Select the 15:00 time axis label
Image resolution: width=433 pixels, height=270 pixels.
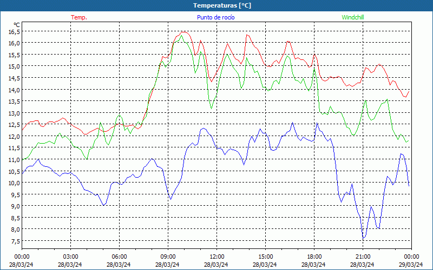265,256
